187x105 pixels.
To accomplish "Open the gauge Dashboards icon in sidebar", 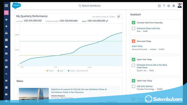I will click(6, 60).
